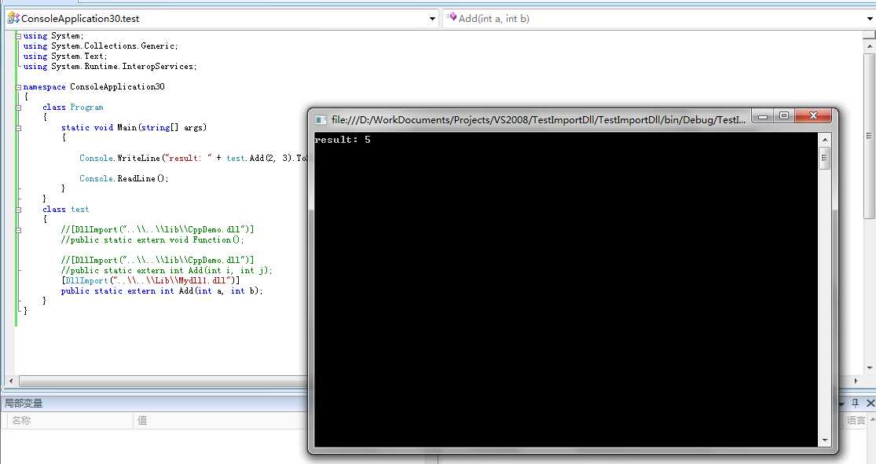Click the editor split bar above the scrollbar
Image resolution: width=876 pixels, height=464 pixels.
pyautogui.click(x=869, y=35)
